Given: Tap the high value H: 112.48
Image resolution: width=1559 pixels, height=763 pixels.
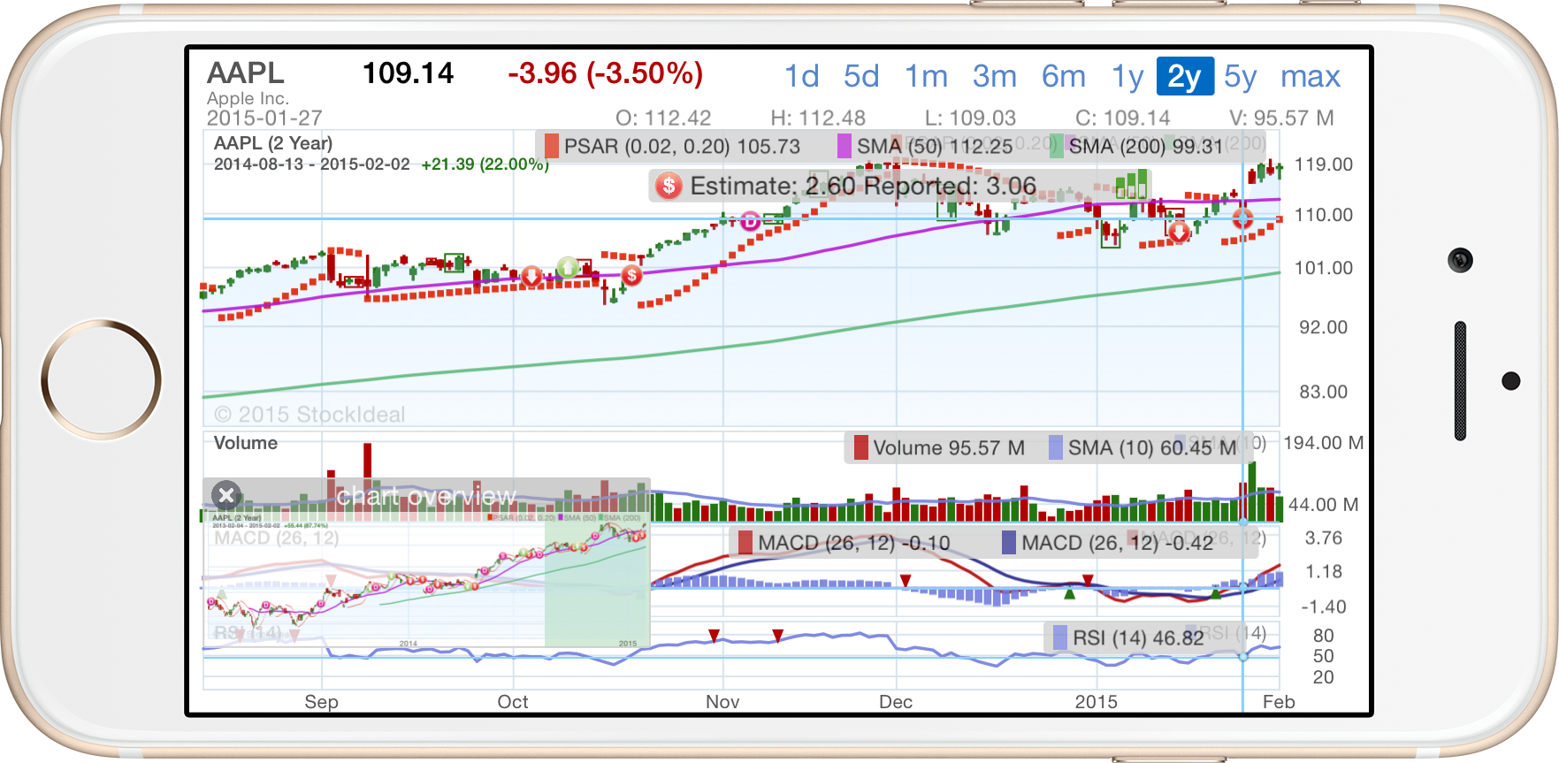Looking at the screenshot, I should coord(818,118).
